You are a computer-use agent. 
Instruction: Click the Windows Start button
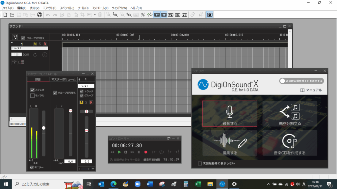pos(6,184)
